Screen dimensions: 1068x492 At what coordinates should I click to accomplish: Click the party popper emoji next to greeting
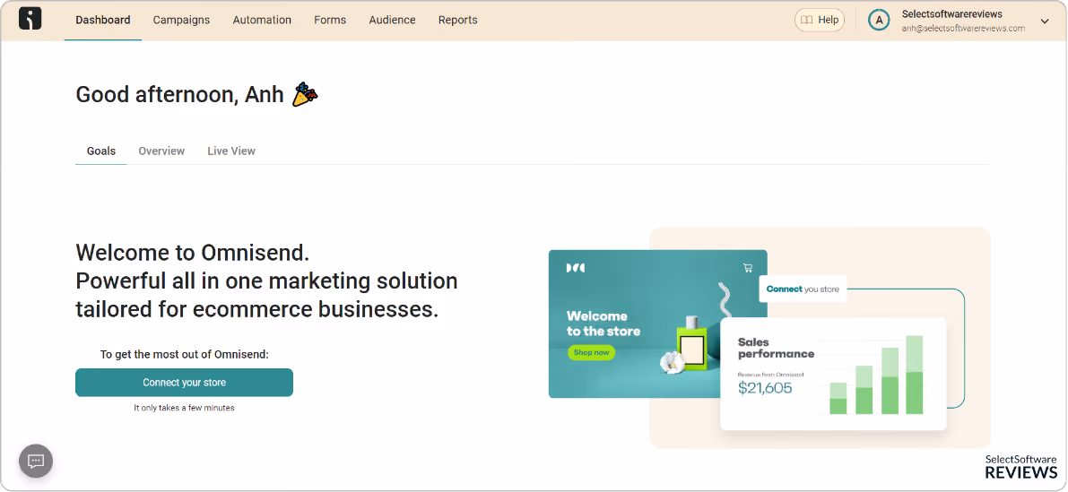(305, 95)
